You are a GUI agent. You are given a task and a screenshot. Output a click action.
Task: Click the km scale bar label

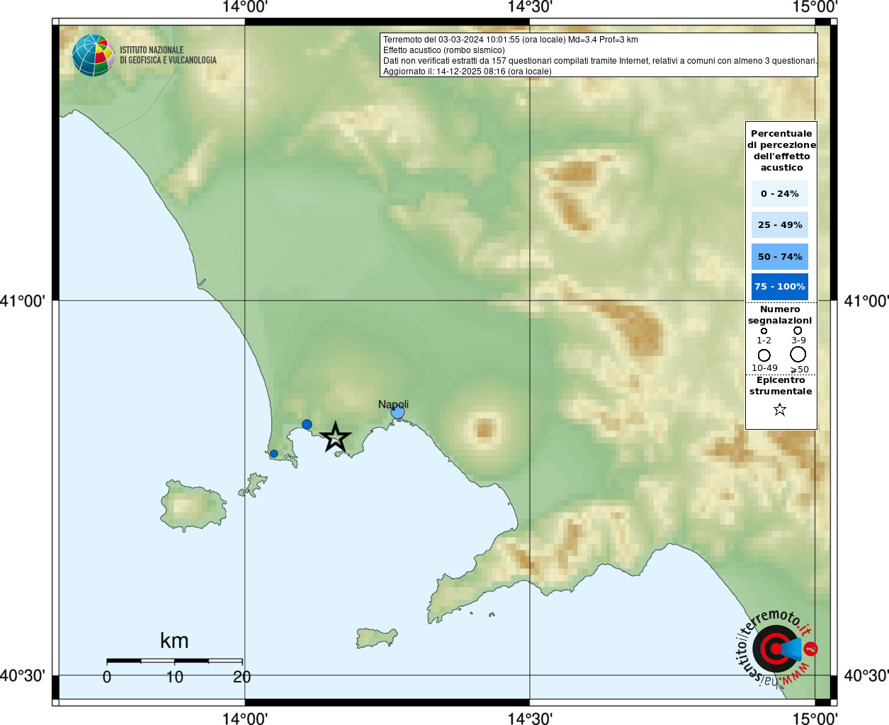(174, 640)
